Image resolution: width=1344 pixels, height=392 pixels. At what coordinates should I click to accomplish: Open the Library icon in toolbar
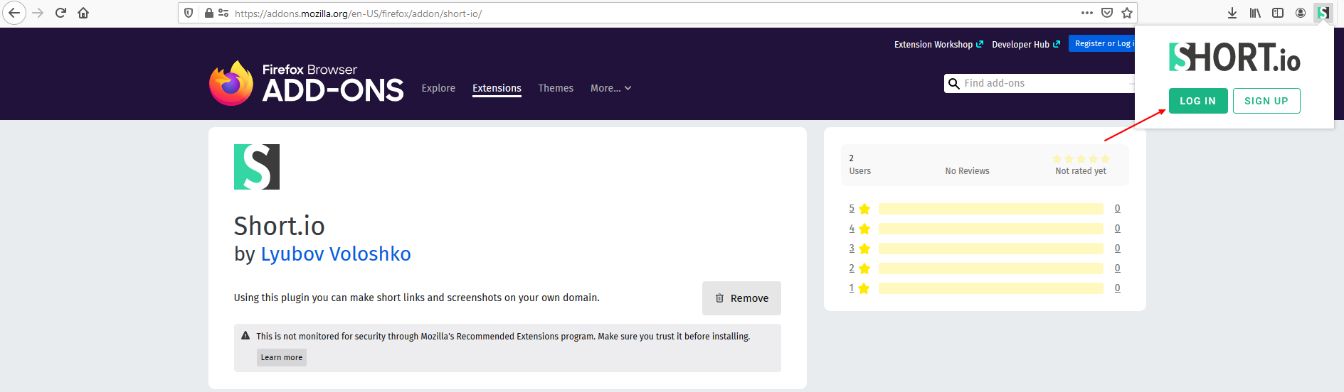1255,13
